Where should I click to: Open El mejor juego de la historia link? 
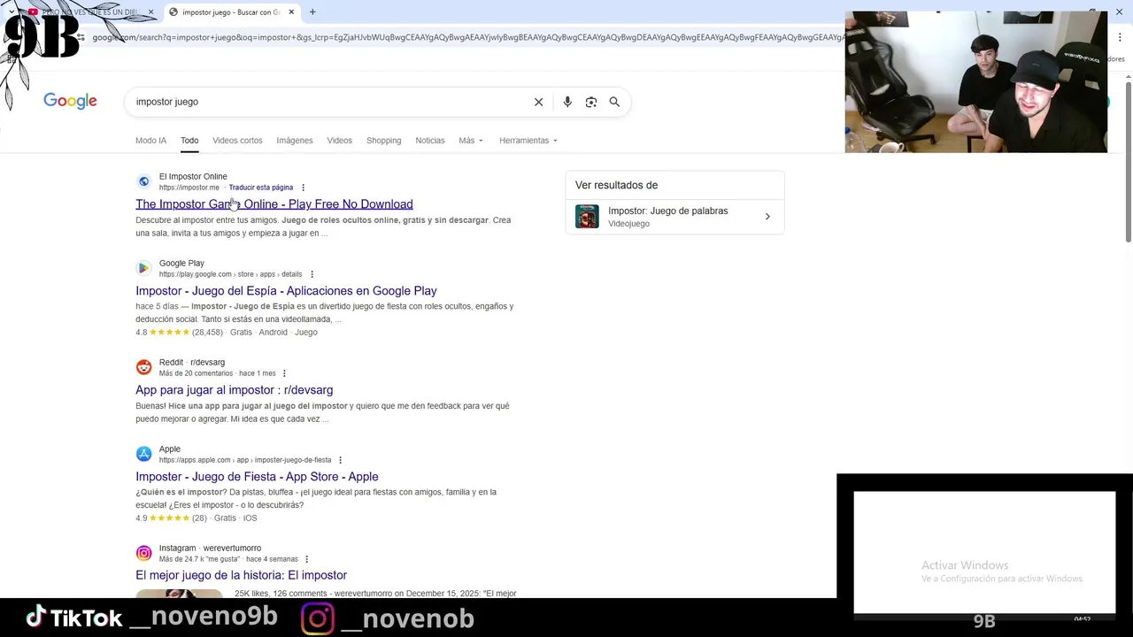tap(241, 575)
